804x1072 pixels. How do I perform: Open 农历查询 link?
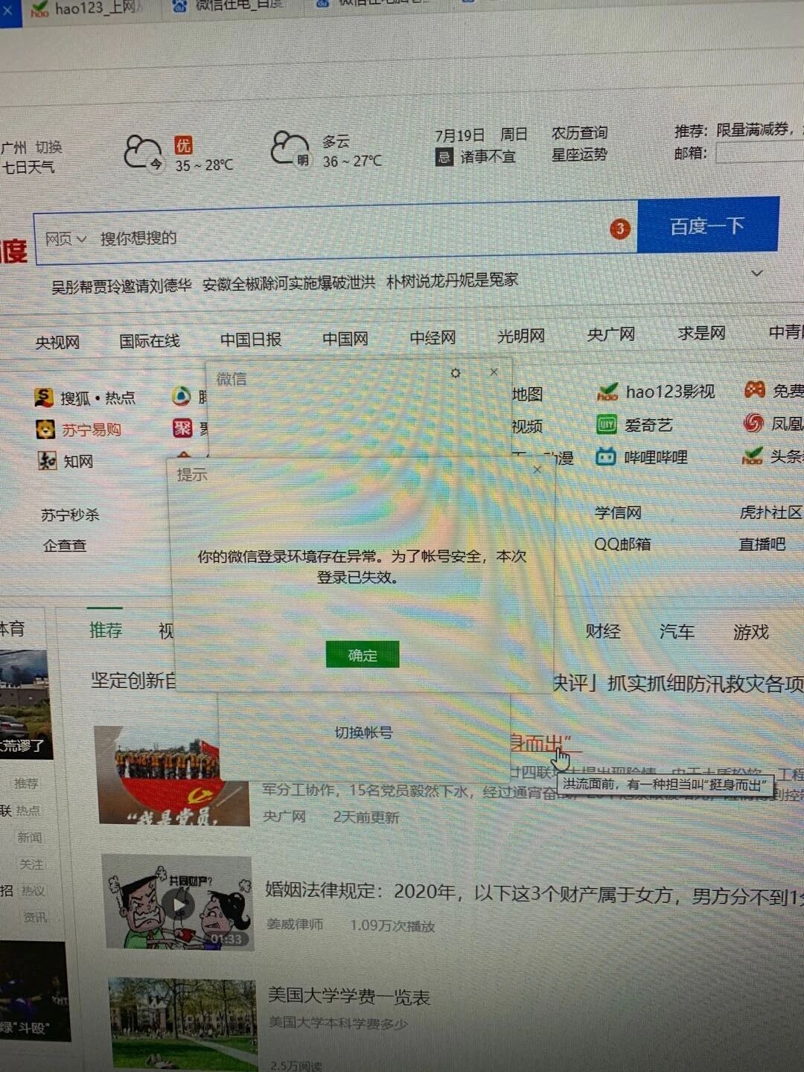point(579,133)
